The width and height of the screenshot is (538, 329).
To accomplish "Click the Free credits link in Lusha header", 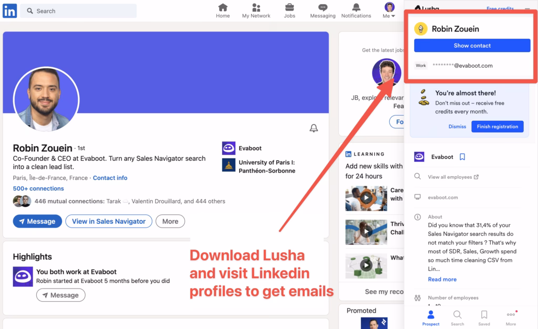I will tap(500, 8).
